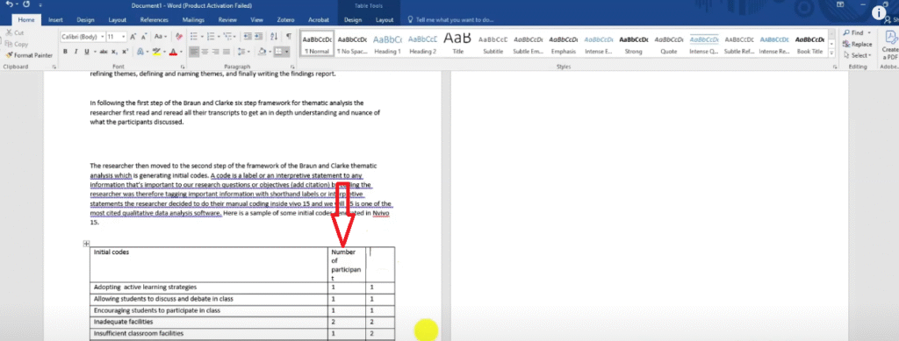Click the Bullets list icon
This screenshot has height=341, width=899.
(193, 37)
